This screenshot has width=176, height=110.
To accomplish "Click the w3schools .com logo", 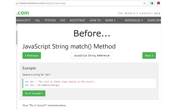I will (22, 13).
